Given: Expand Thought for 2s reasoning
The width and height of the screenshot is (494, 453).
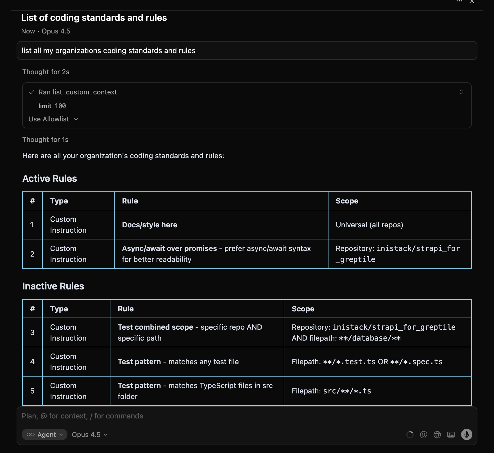Looking at the screenshot, I should 46,72.
